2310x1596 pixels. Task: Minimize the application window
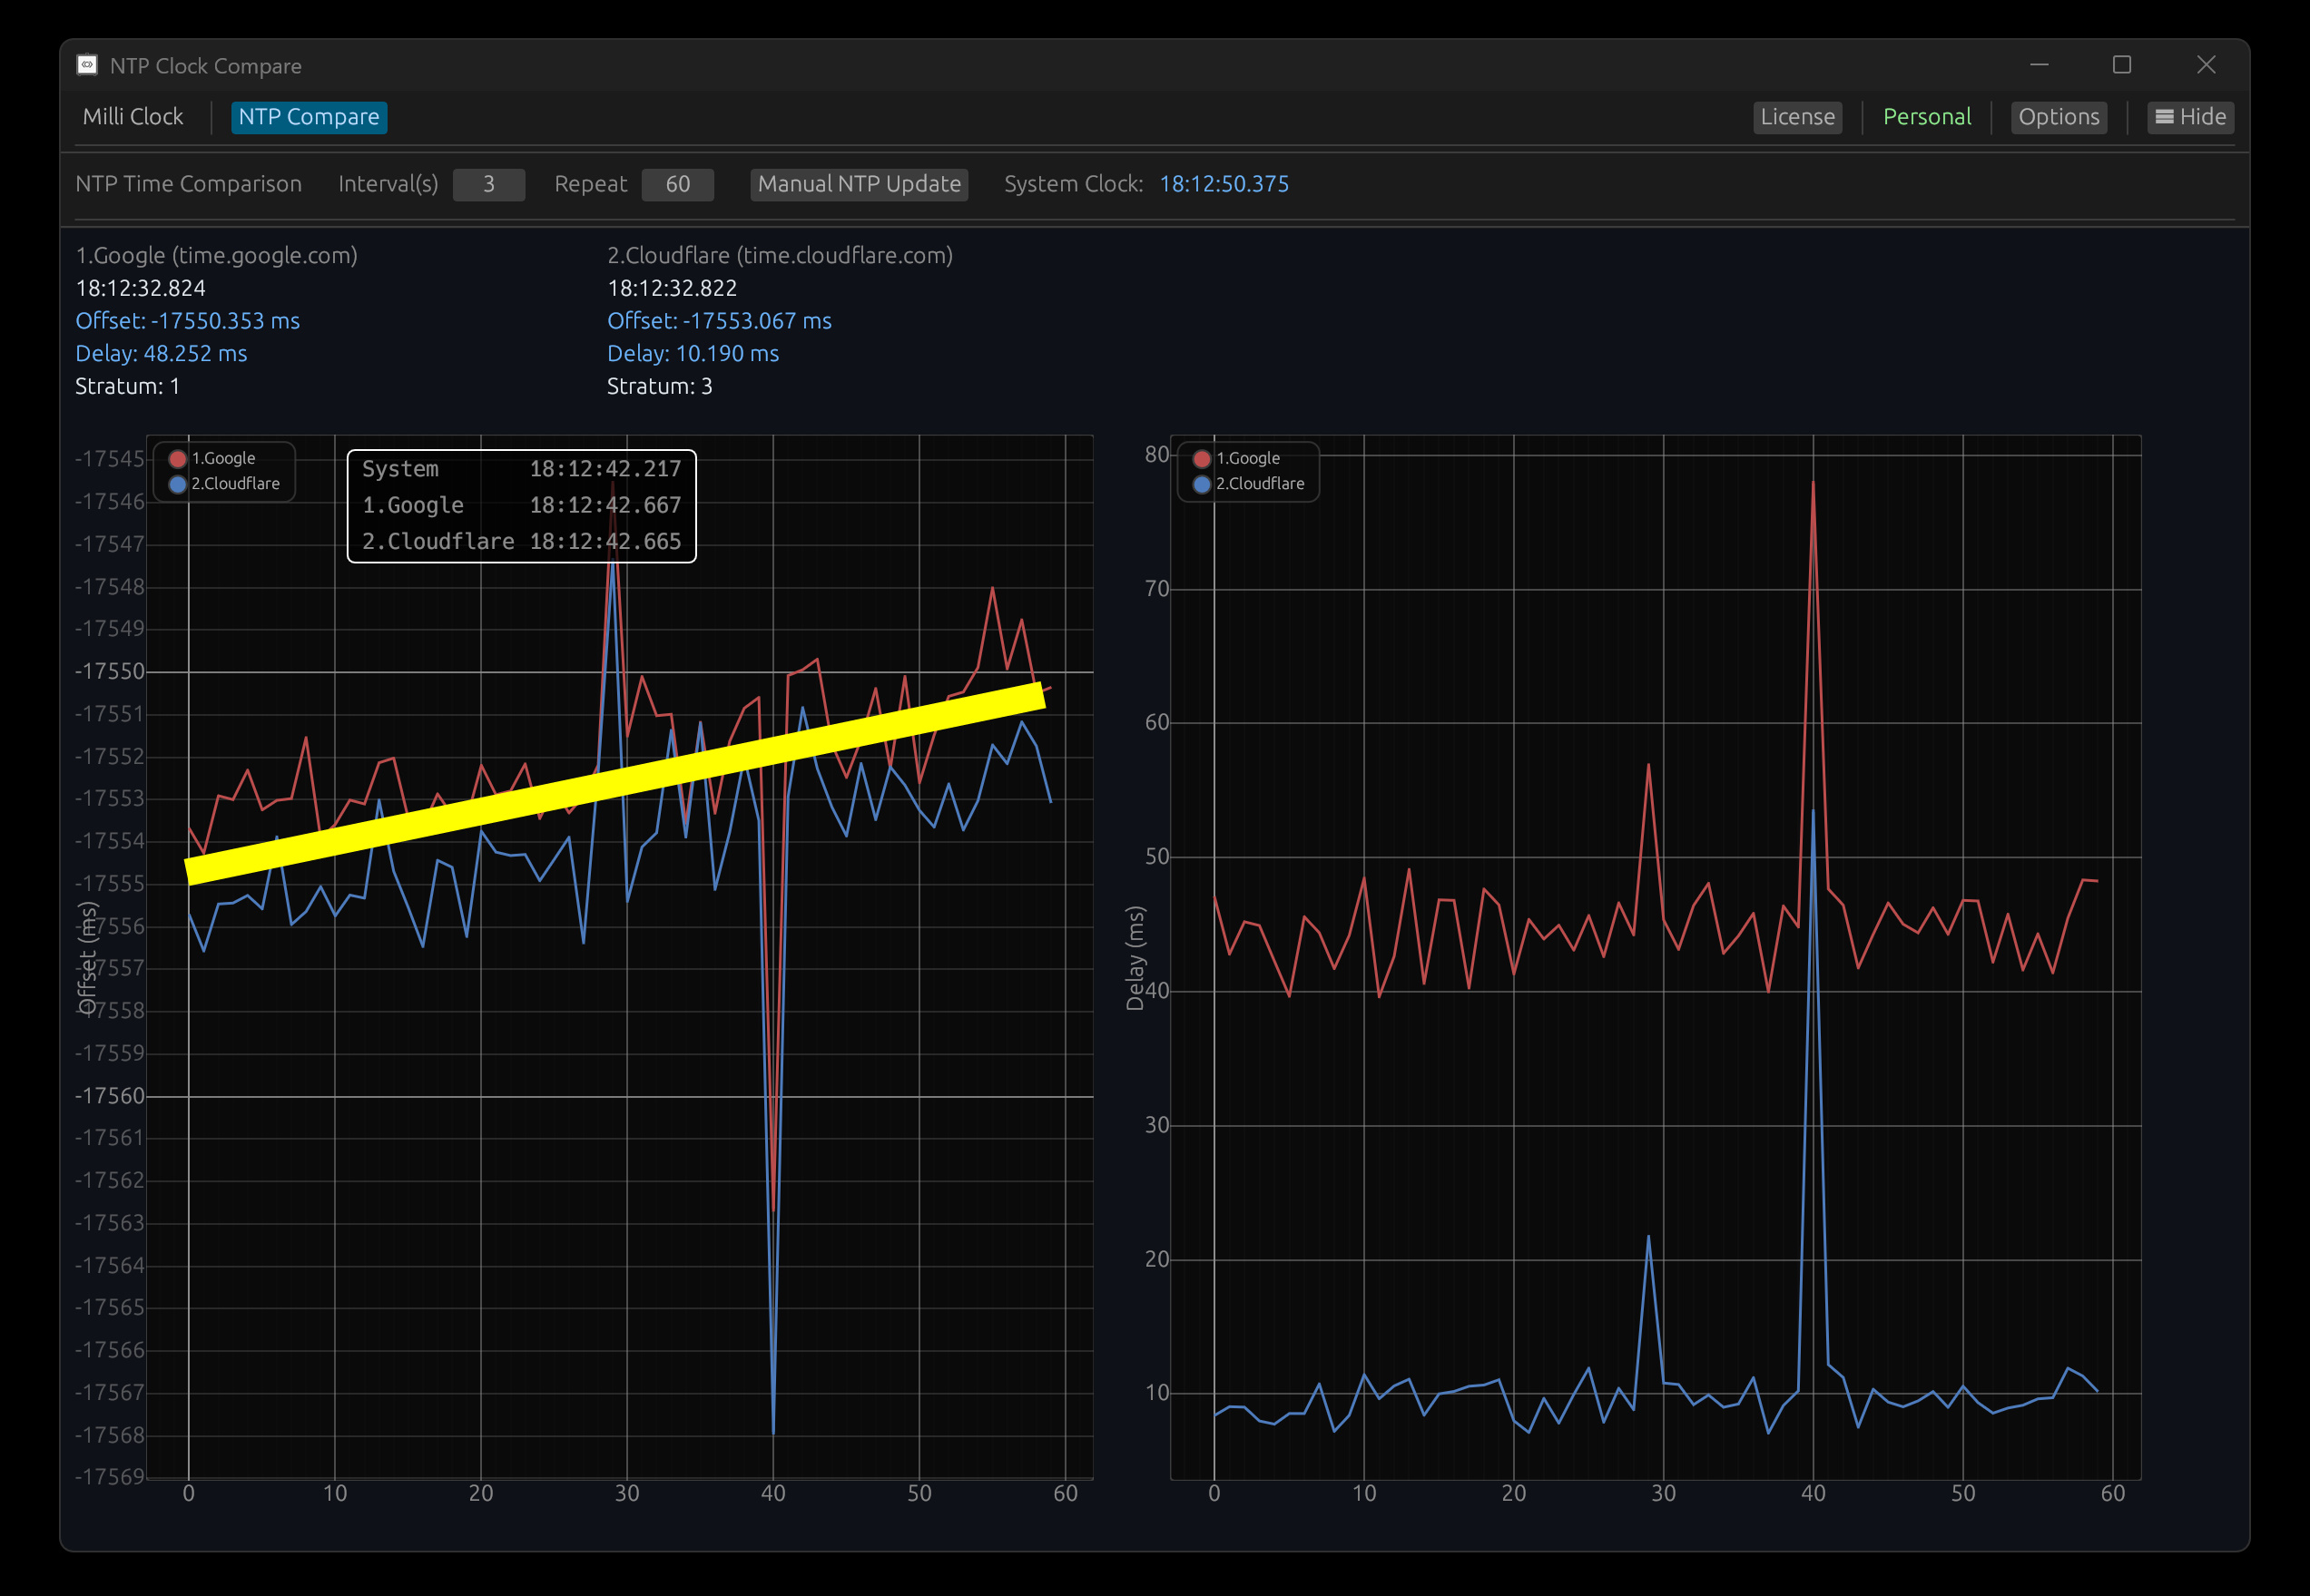[2039, 65]
